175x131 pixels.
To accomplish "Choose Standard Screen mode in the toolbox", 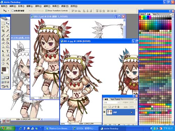I will [x=2, y=82].
